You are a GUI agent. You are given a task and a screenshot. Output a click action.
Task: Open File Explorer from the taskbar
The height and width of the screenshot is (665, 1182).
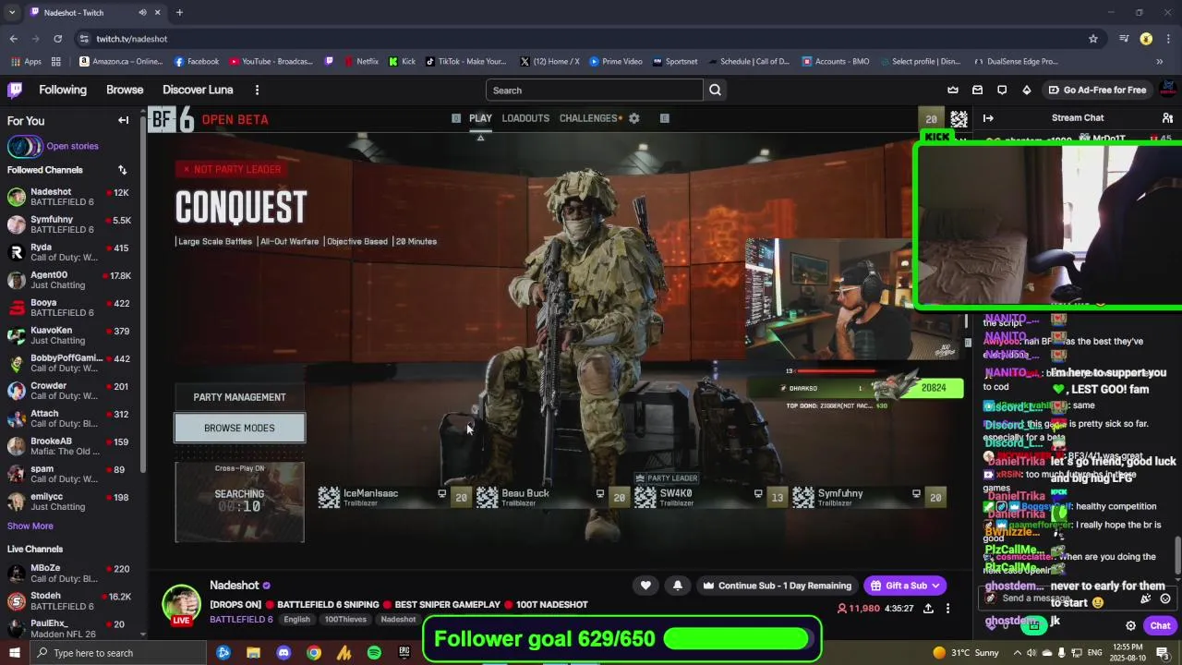pos(253,653)
